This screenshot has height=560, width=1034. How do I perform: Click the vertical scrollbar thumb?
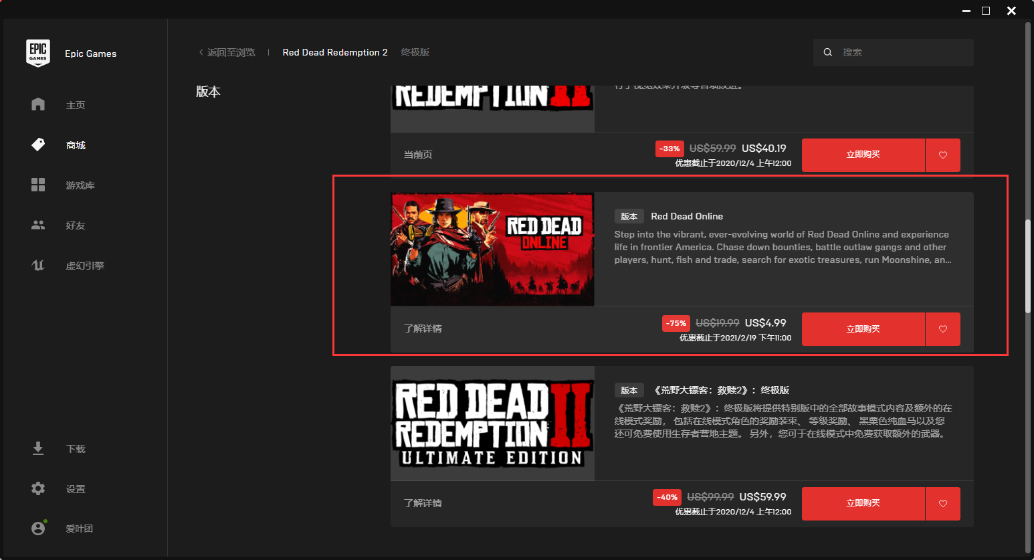pyautogui.click(x=1028, y=266)
